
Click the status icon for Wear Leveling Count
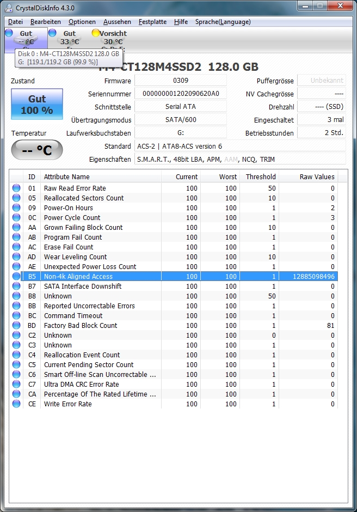pos(16,257)
